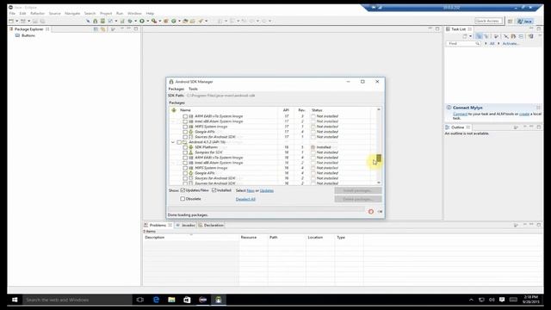Click the Debug bug toolbar icon

click(x=130, y=21)
